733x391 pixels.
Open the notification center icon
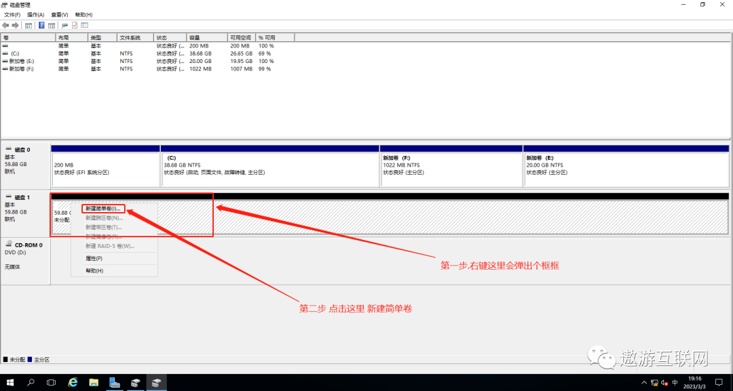(719, 383)
